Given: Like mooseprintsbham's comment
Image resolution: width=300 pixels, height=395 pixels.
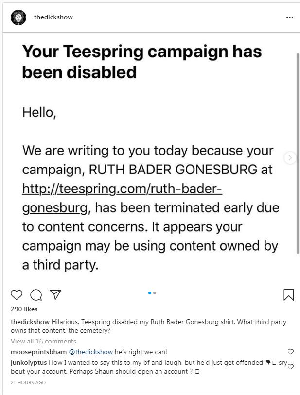Looking at the screenshot, I should 291,352.
